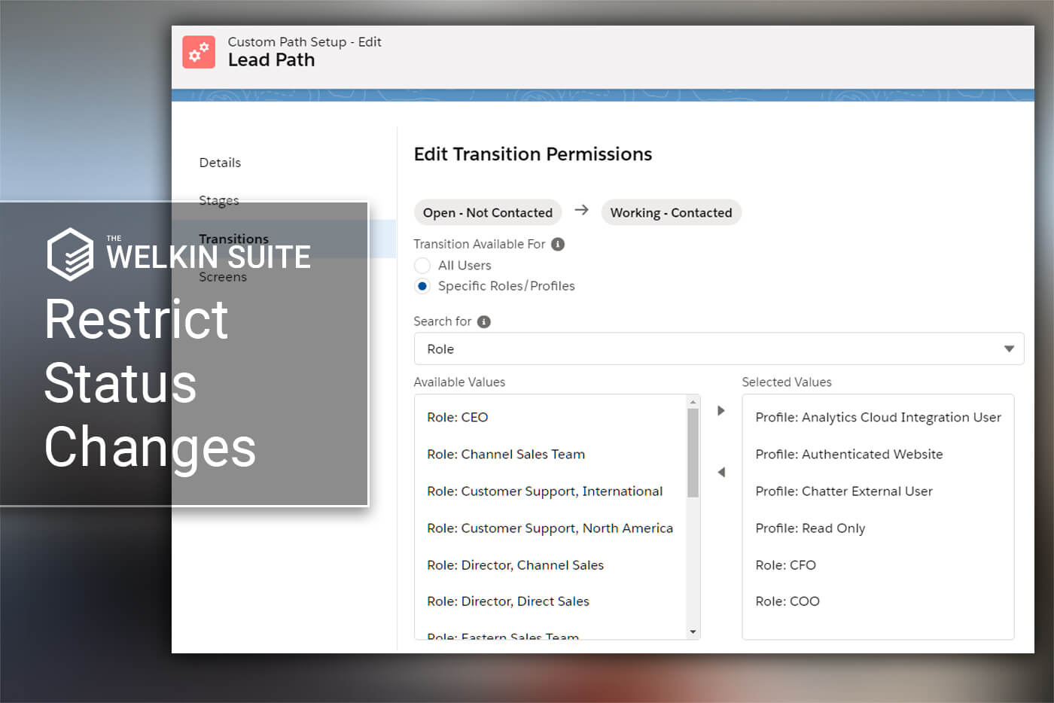Switch to the Stages section
This screenshot has width=1054, height=703.
point(218,200)
